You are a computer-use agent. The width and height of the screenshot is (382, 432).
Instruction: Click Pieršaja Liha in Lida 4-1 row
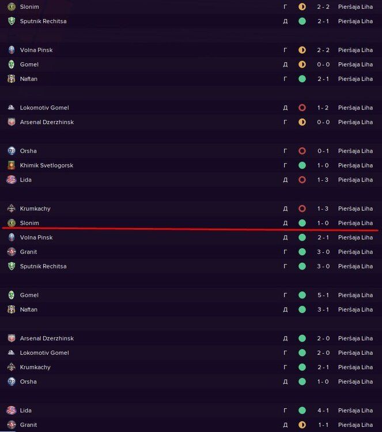coord(355,410)
